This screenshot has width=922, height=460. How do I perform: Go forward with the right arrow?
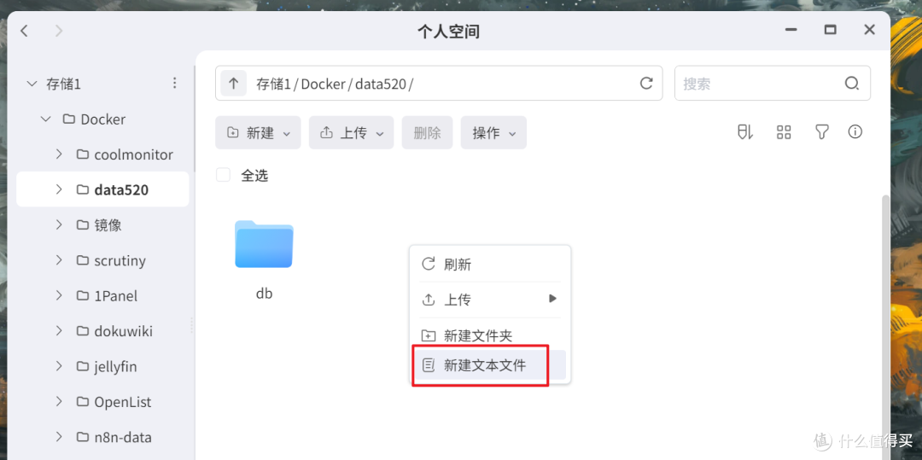coord(58,31)
